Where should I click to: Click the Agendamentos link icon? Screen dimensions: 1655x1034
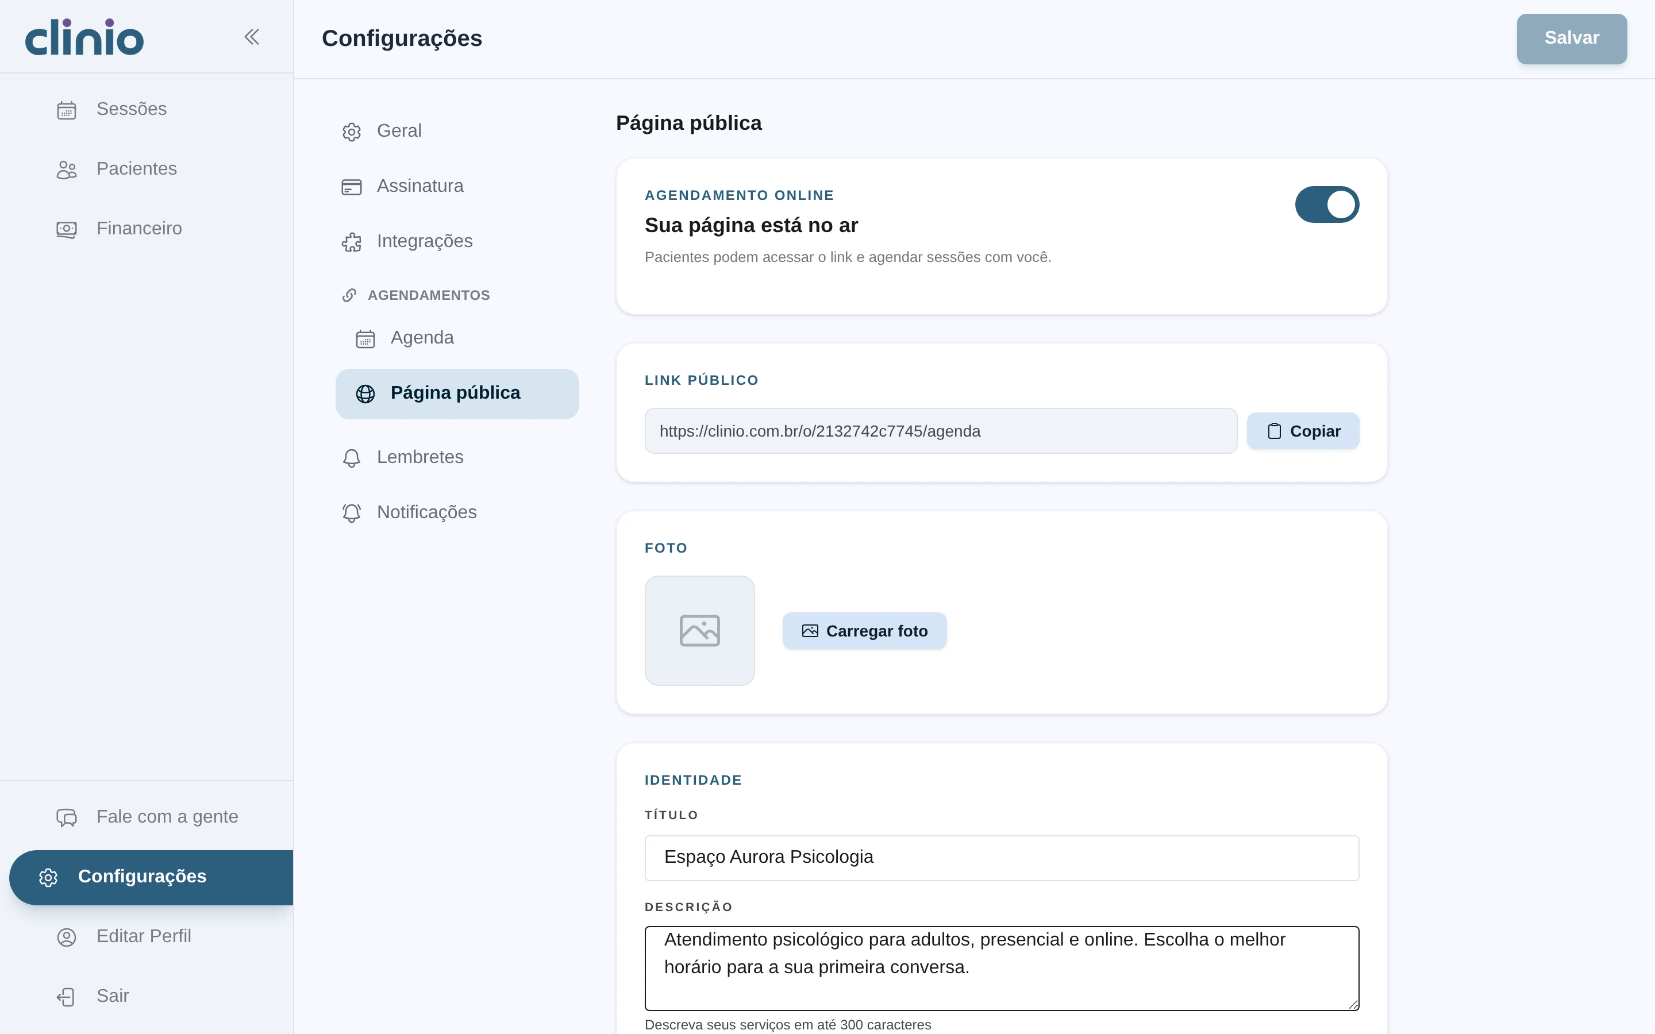[x=349, y=295]
